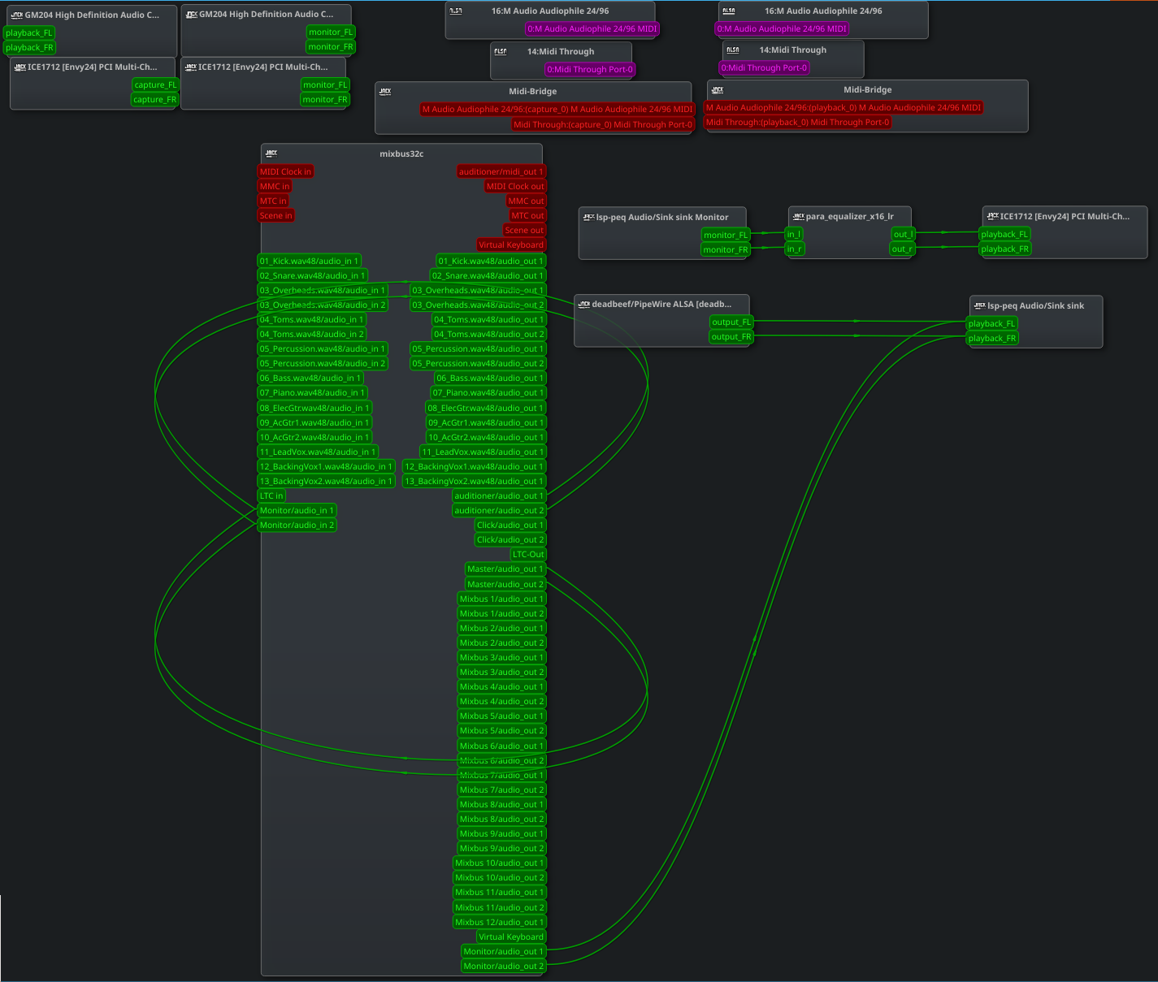Select the MIDI Clock out port
Screen dimensions: 1158x982
click(x=515, y=186)
